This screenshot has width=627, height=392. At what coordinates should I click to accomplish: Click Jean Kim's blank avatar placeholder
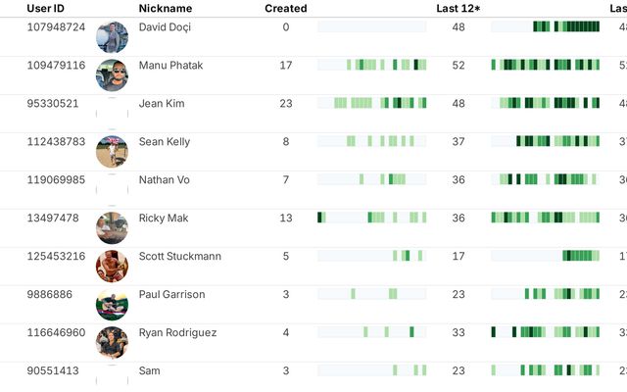tap(112, 114)
